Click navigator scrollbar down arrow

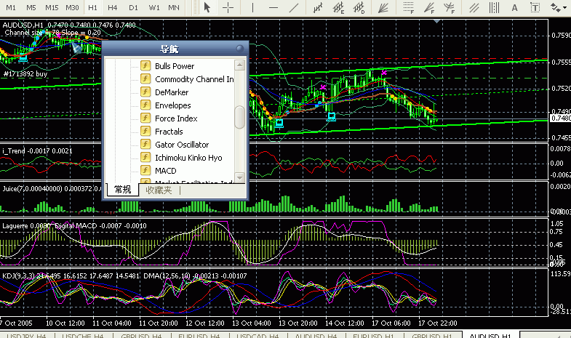[240, 177]
